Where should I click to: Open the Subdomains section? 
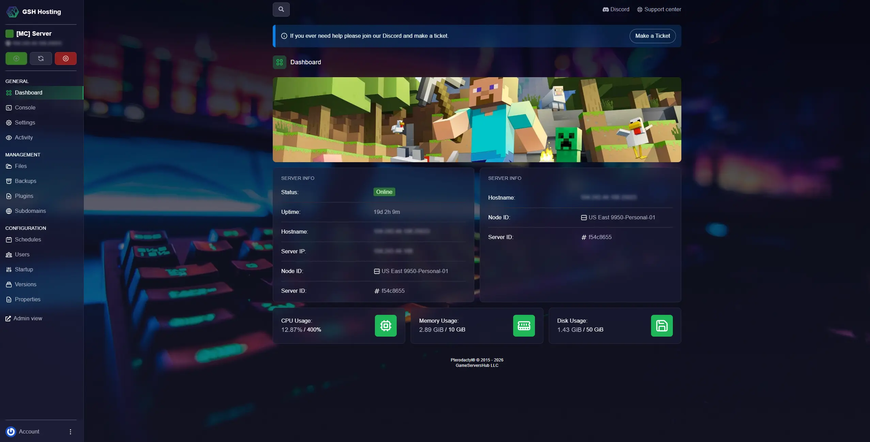30,211
